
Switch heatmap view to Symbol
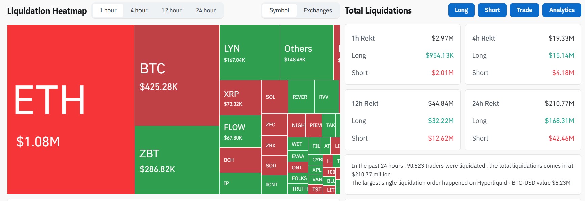tap(280, 10)
